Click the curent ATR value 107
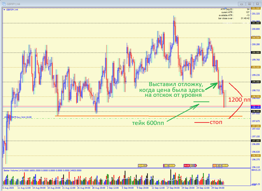The height and width of the screenshot is (191, 262). (248, 12)
